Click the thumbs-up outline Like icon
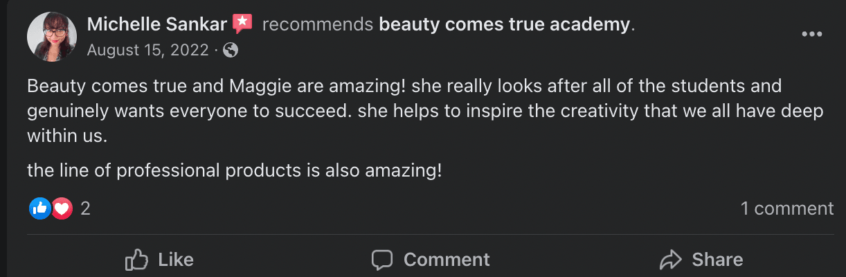Image resolution: width=846 pixels, height=277 pixels. [x=137, y=260]
